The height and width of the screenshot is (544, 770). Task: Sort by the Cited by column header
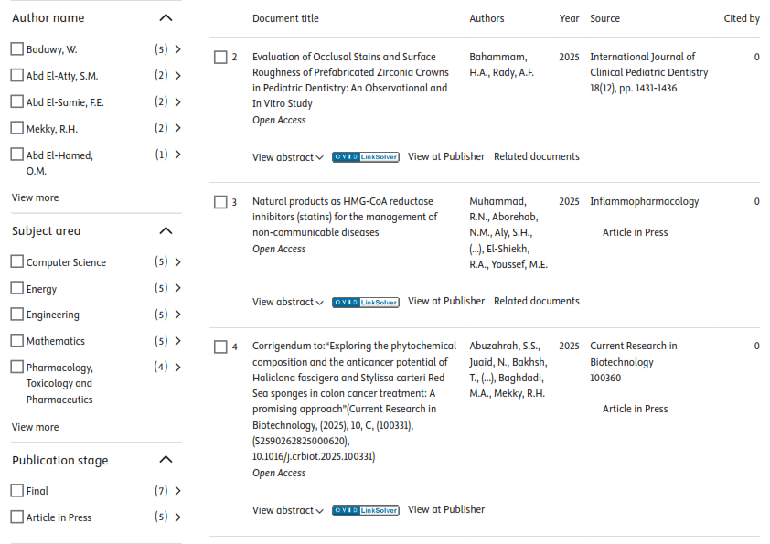pos(741,18)
